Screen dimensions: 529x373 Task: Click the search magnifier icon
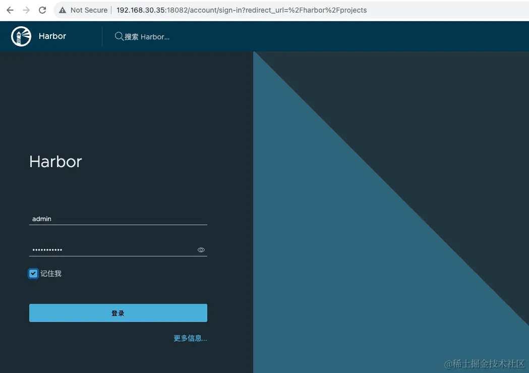(x=119, y=36)
